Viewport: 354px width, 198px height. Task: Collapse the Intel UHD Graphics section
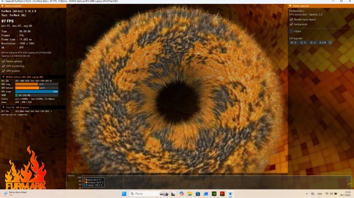pyautogui.click(x=3, y=107)
